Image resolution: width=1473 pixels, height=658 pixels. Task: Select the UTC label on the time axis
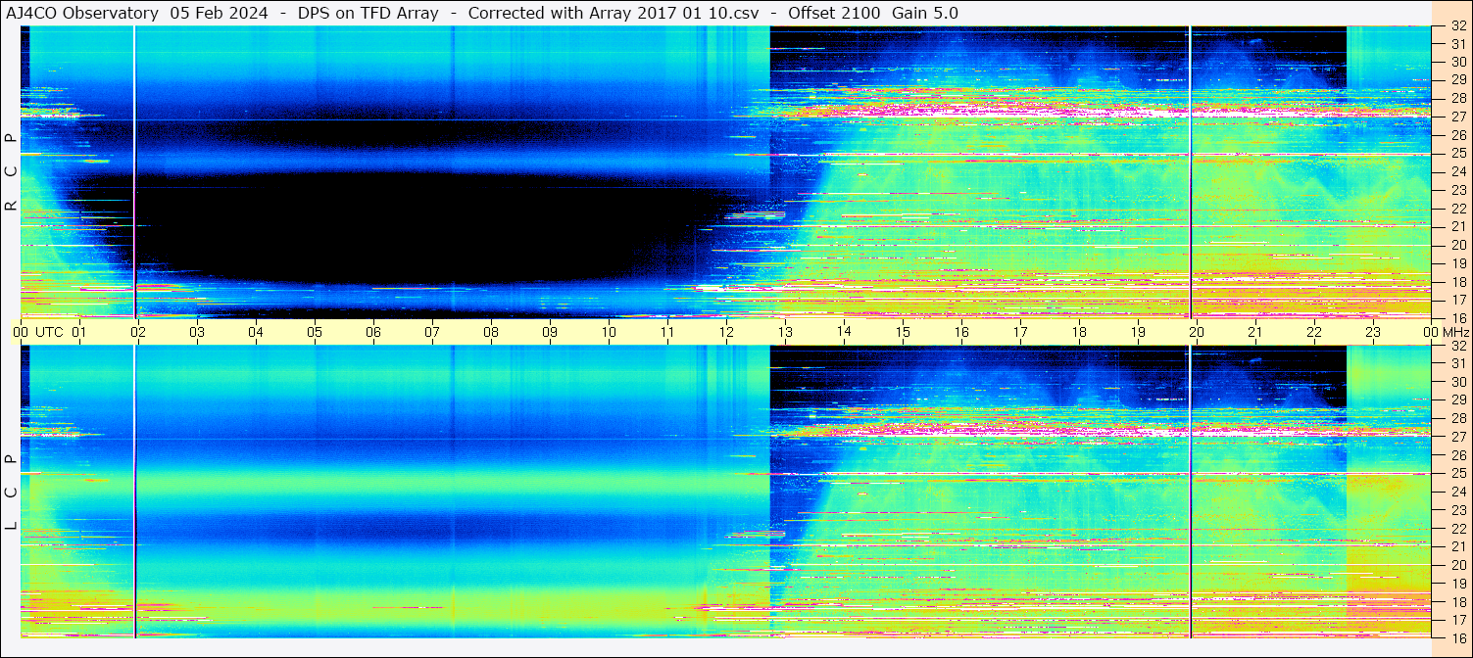(x=50, y=333)
